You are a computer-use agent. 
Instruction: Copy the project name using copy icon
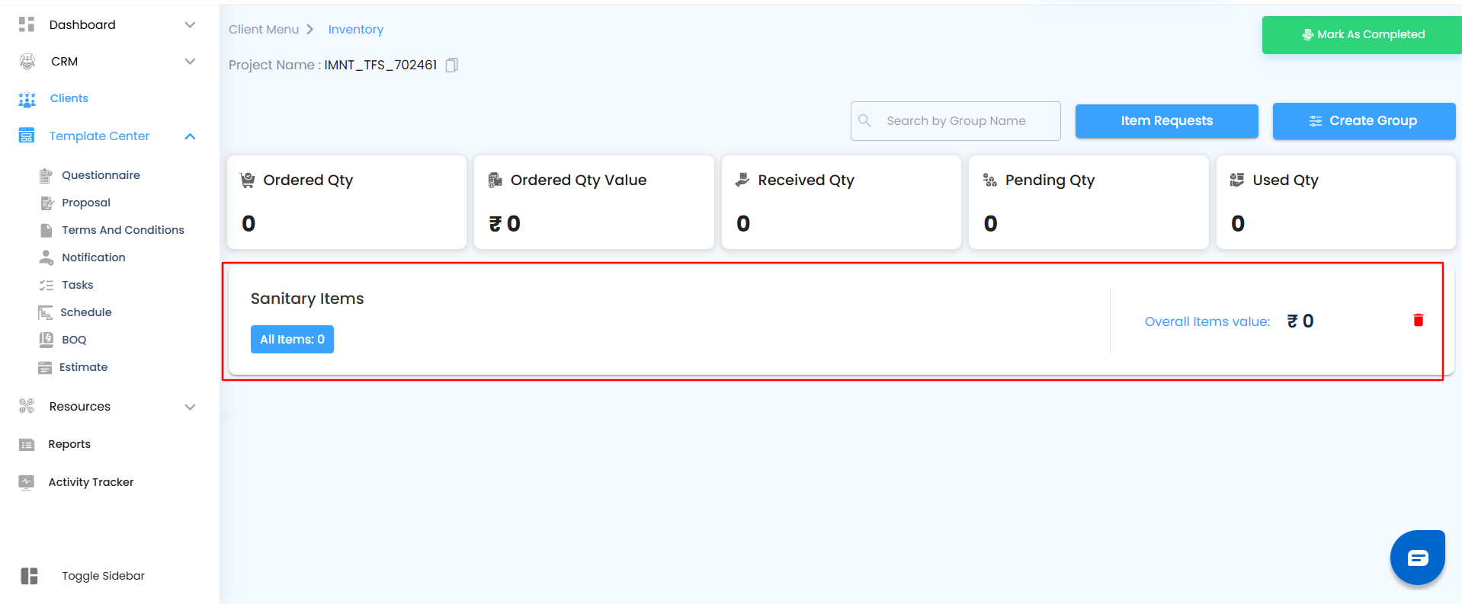click(x=451, y=66)
